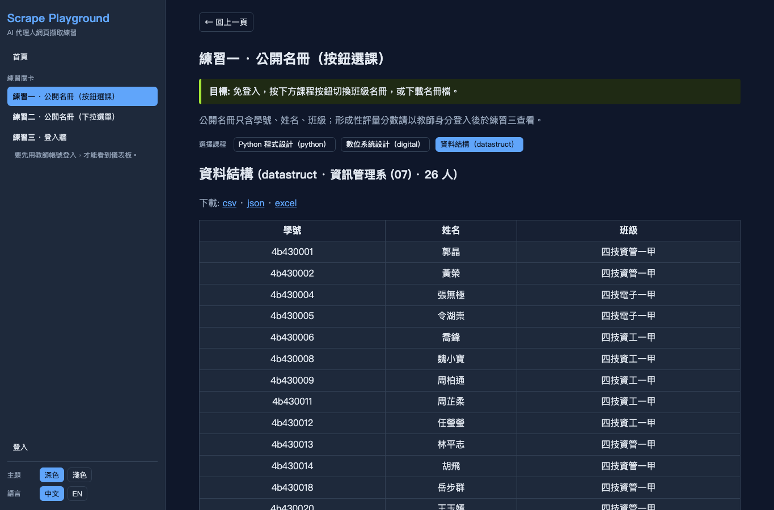774x510 pixels.
Task: Select student ID 4b430008
Action: 292,359
